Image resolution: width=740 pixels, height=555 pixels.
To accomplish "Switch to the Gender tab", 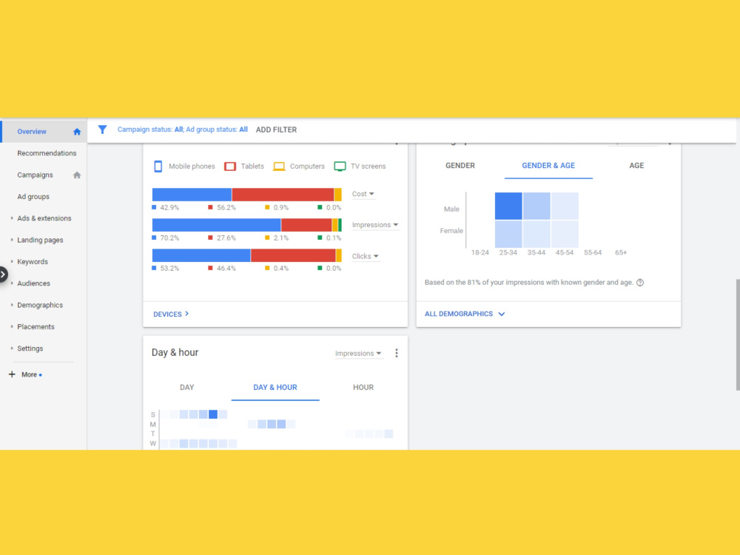I will 460,166.
